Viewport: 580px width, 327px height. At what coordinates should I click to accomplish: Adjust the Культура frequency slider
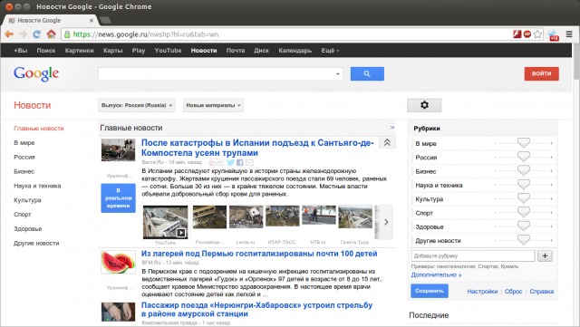click(x=524, y=198)
